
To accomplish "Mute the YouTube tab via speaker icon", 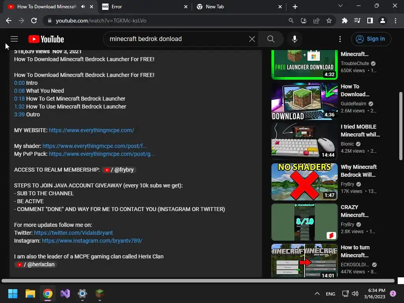I will coord(83,7).
